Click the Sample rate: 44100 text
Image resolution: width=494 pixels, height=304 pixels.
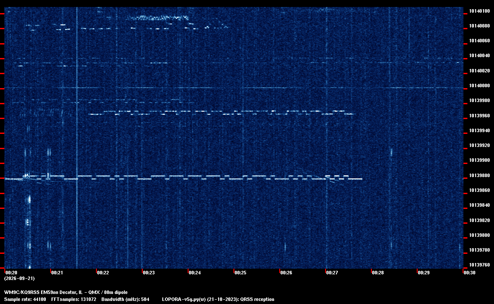(x=25, y=299)
